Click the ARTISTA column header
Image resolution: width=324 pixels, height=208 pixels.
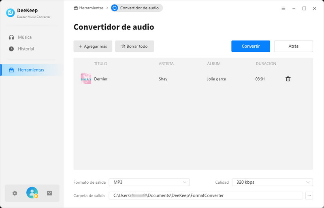(166, 64)
